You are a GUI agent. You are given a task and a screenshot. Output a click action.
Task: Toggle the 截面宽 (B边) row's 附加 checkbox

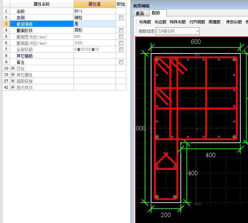click(121, 36)
